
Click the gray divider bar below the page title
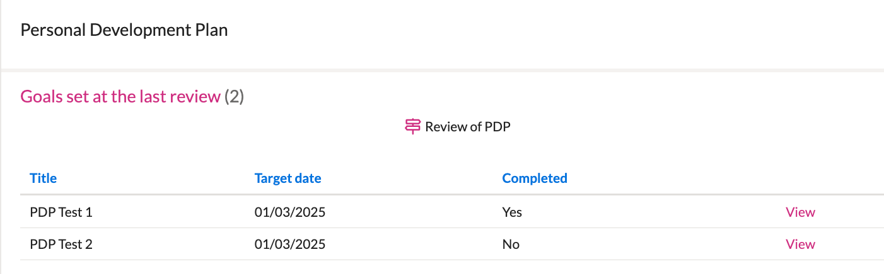point(442,70)
